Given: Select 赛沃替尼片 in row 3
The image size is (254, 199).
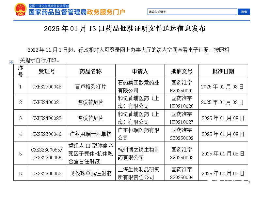Looking at the screenshot, I should [90, 118].
